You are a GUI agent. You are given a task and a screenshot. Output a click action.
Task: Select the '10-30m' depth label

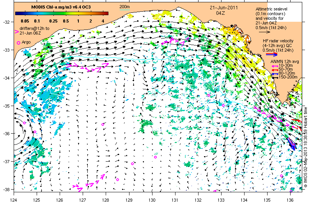[x=285, y=65]
